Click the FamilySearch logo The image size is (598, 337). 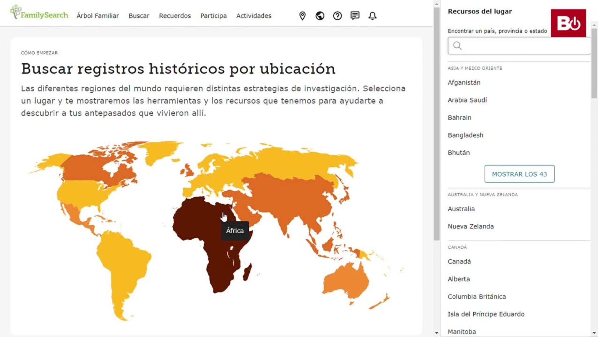39,13
